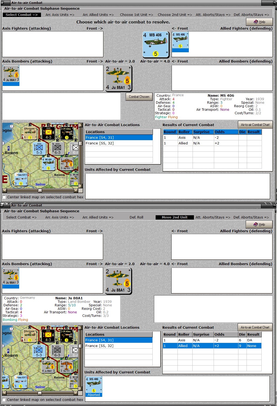Click the Aborted MS 406 unit in affected units
The width and height of the screenshot is (277, 406).
94,387
